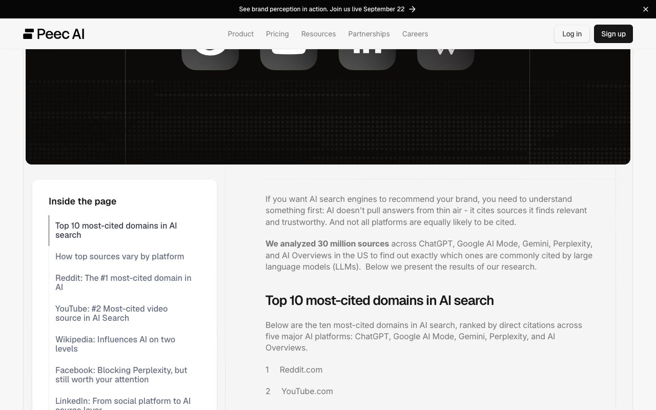Click the Reddit.com list entry

301,370
